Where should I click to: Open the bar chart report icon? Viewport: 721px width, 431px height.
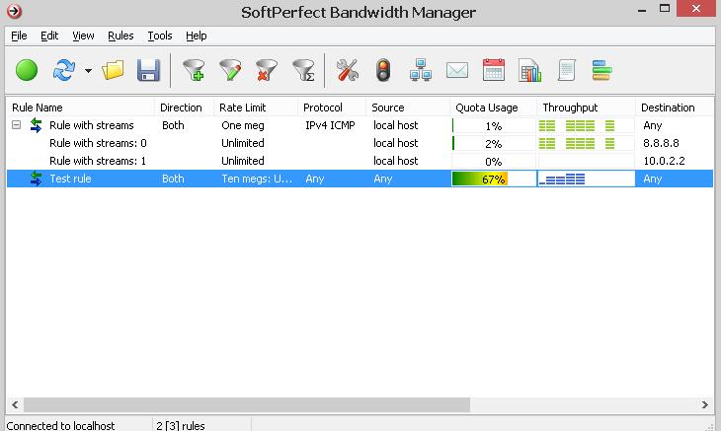click(x=529, y=70)
